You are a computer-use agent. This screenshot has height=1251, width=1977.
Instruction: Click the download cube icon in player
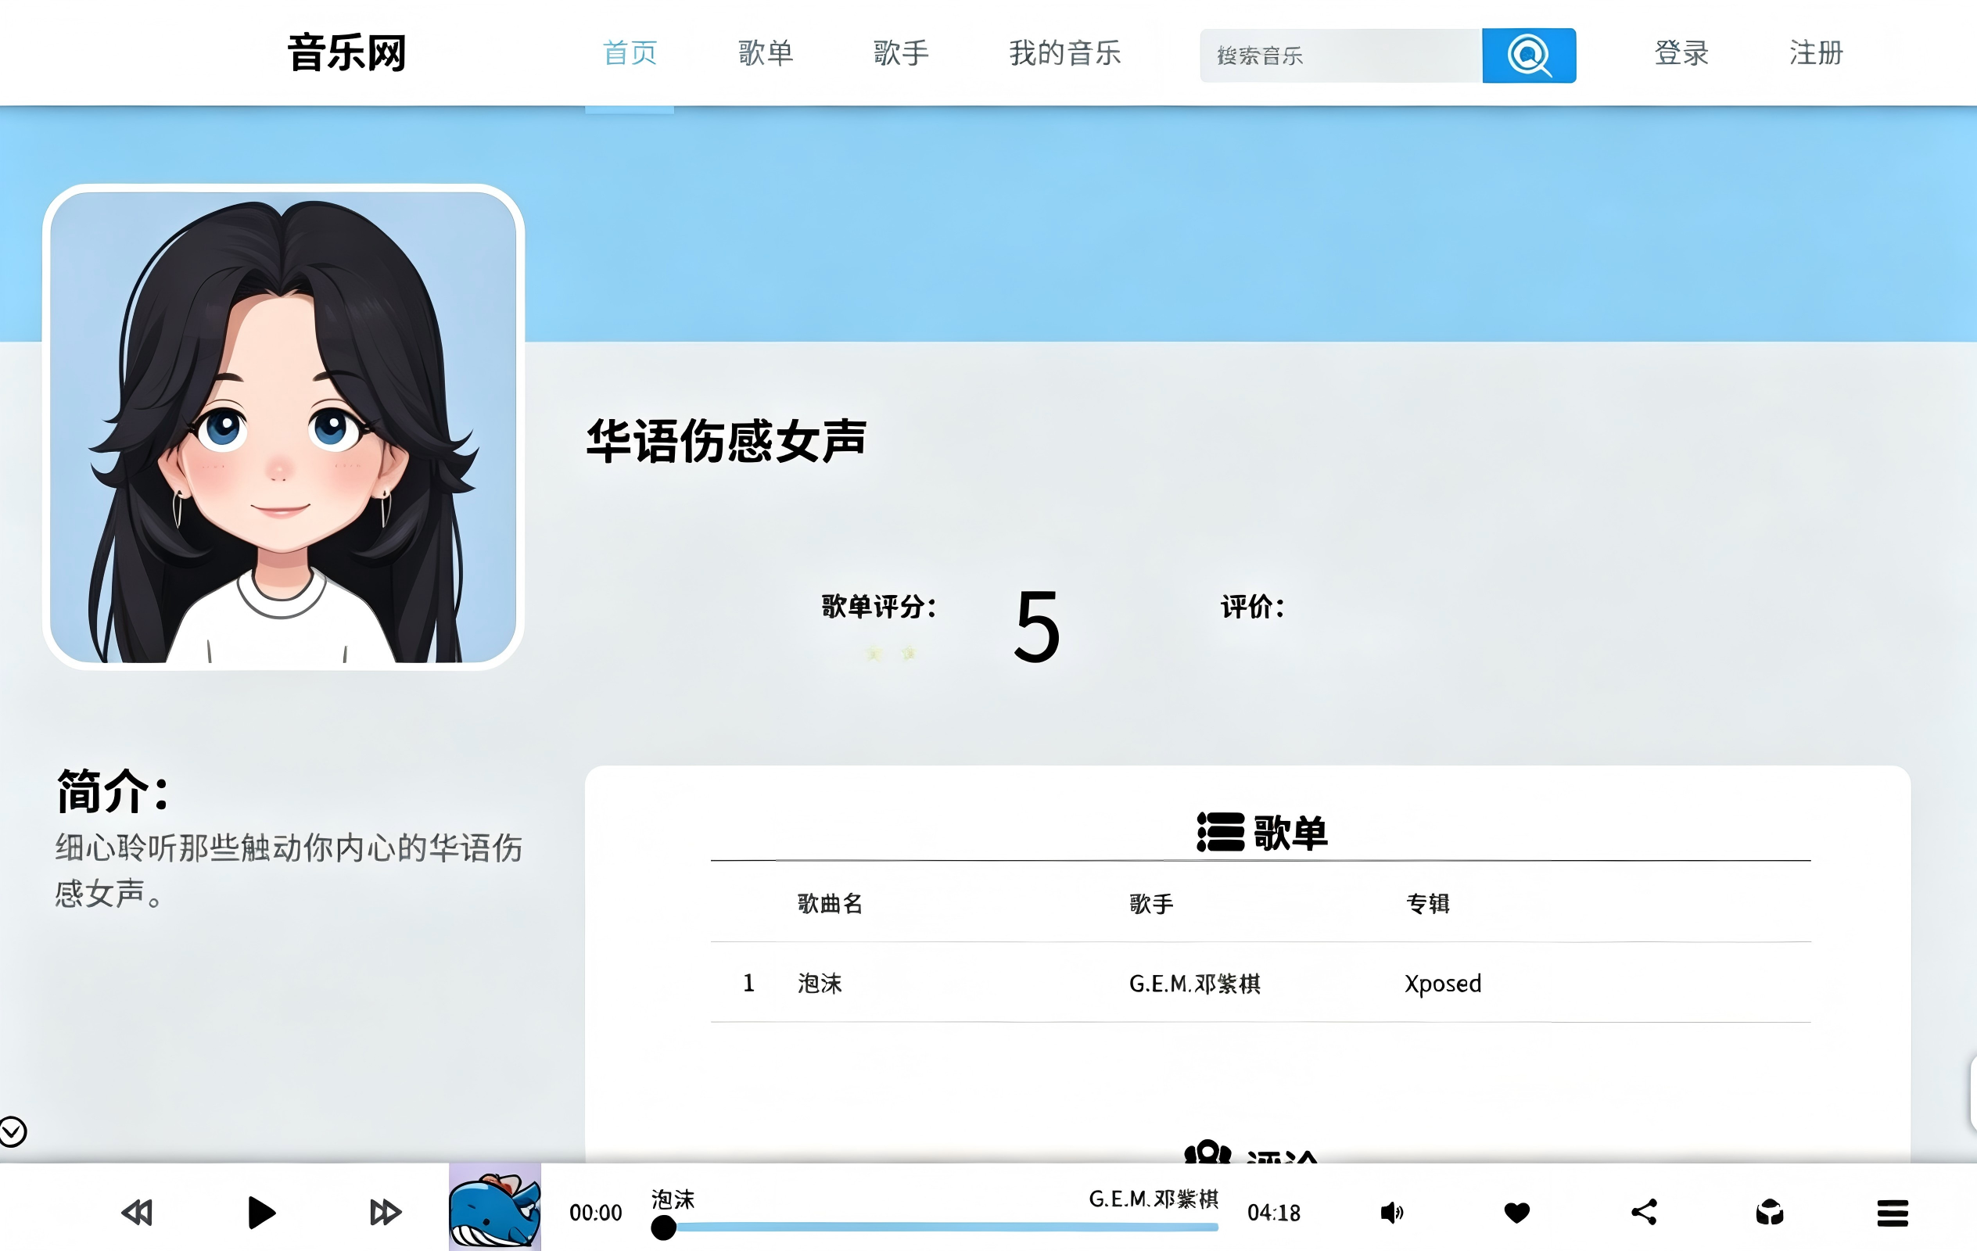(x=1769, y=1213)
